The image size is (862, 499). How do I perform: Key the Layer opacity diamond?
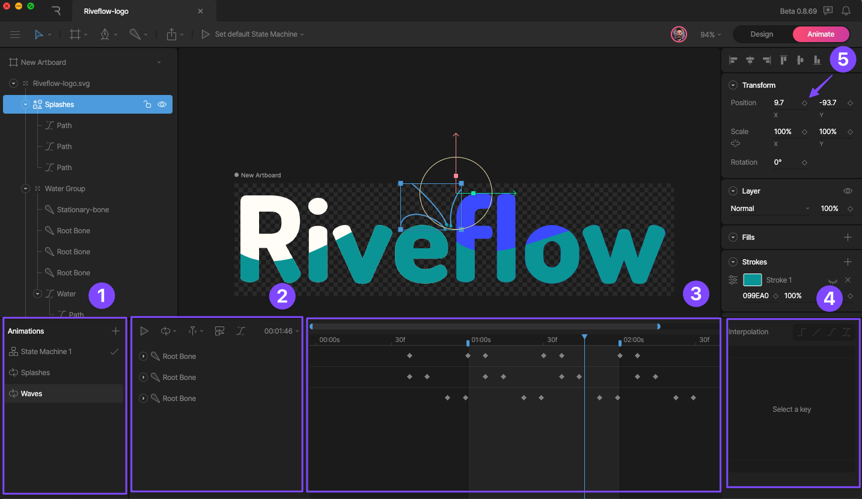click(850, 209)
